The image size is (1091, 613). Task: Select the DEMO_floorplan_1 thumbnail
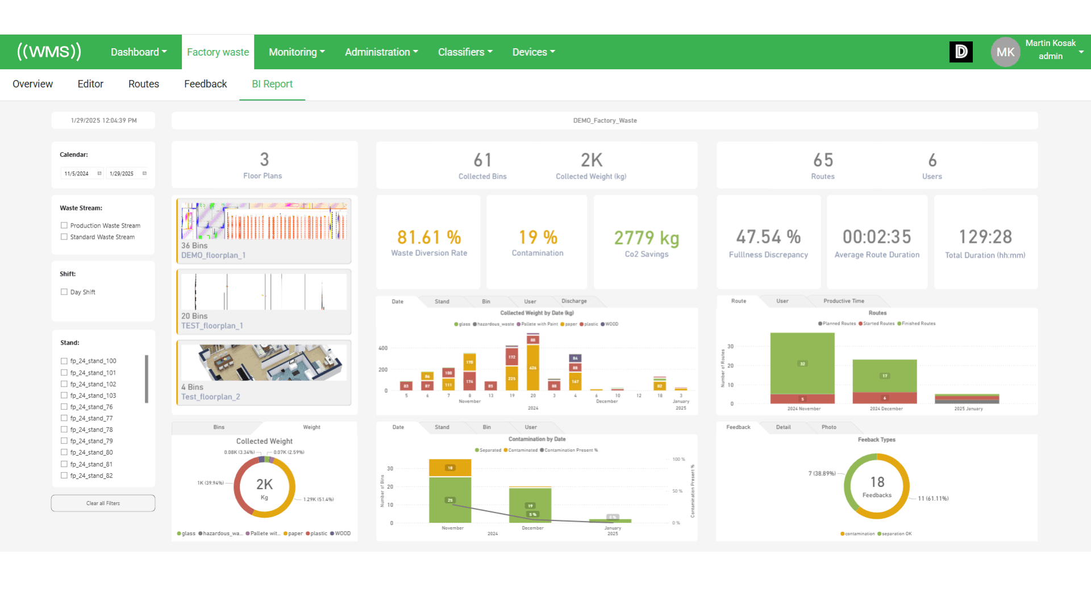coord(264,221)
